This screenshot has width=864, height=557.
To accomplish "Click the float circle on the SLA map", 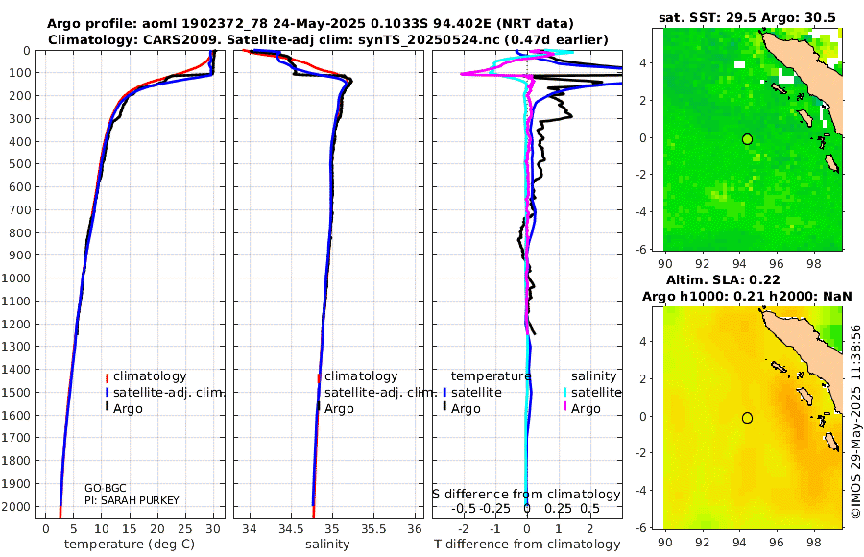I will [x=747, y=418].
